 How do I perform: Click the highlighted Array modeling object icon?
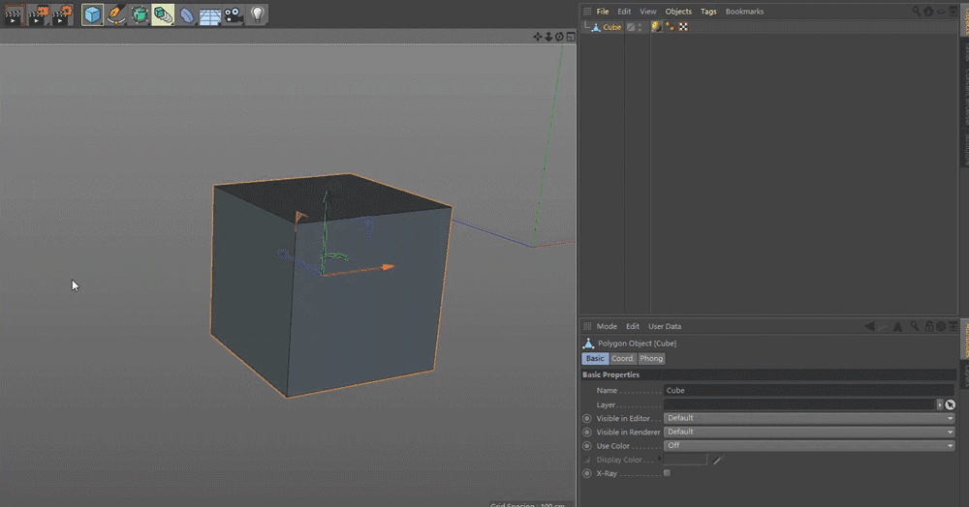click(163, 15)
